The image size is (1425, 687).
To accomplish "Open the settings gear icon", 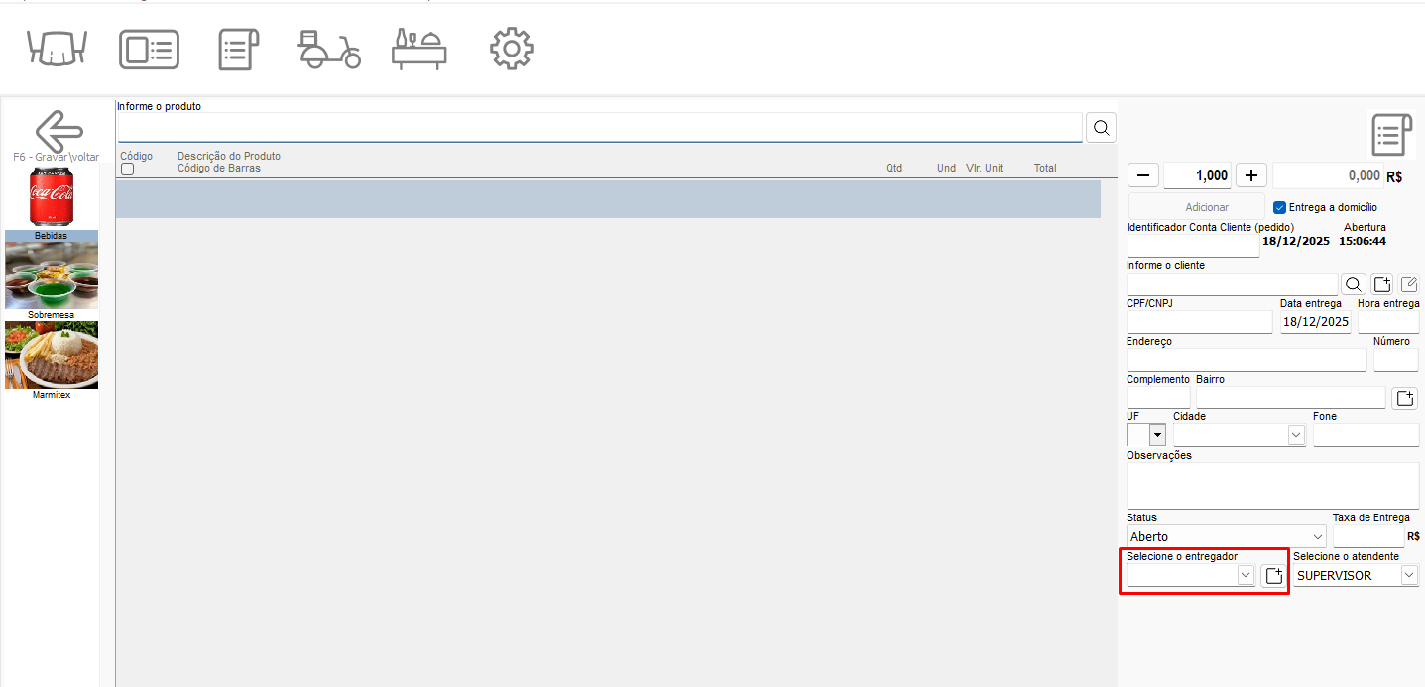I will pos(512,49).
